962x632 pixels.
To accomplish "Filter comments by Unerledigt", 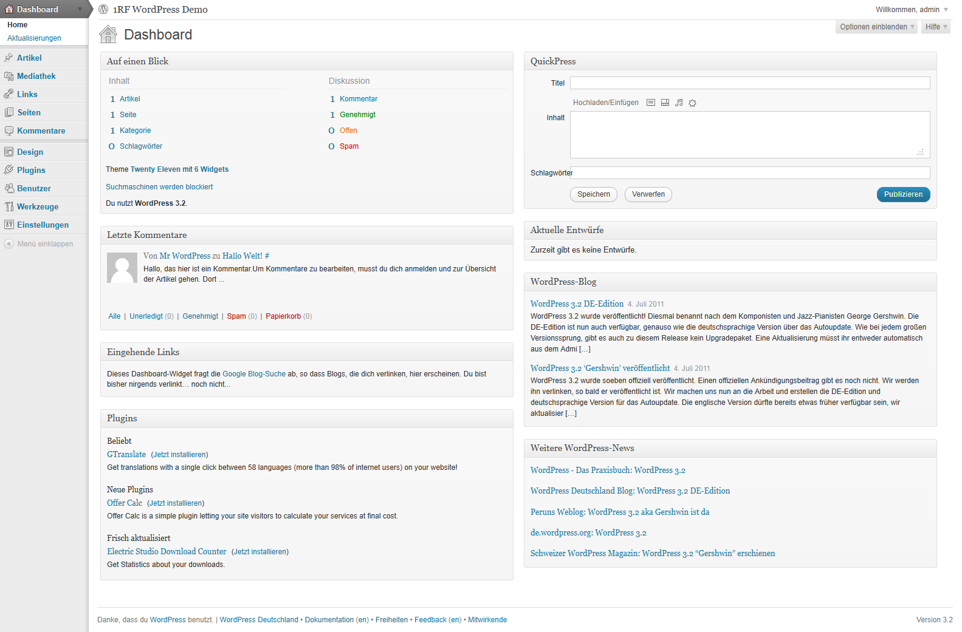I will [x=146, y=316].
